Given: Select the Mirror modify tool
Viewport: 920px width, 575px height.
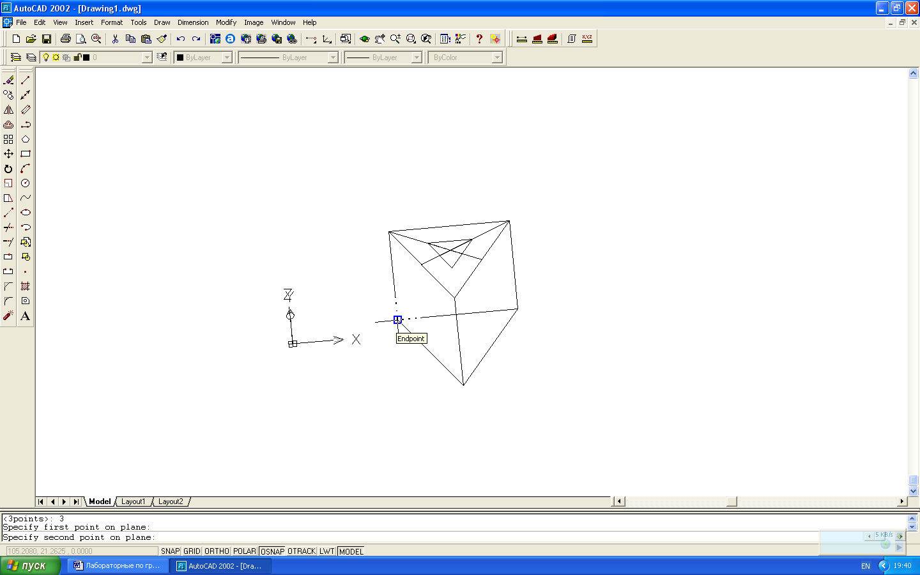Looking at the screenshot, I should 8,110.
